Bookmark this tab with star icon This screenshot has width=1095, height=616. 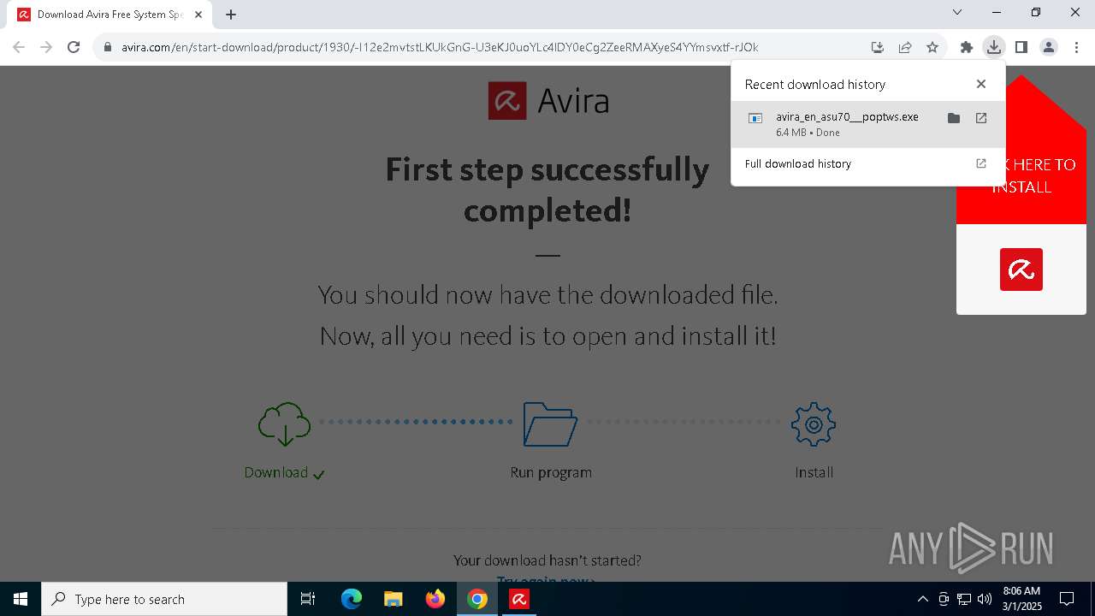932,47
